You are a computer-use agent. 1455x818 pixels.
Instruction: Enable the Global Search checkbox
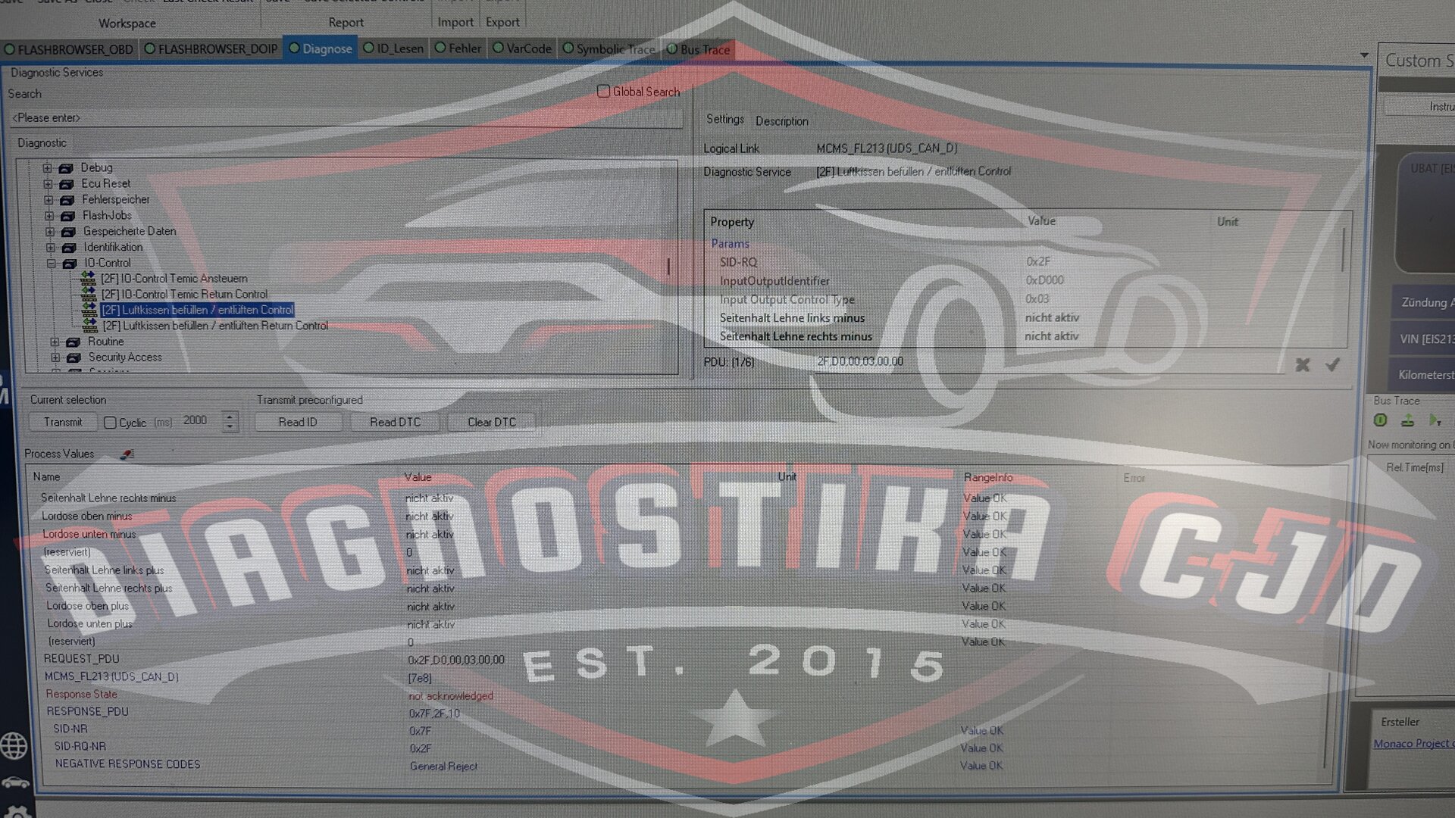(603, 92)
